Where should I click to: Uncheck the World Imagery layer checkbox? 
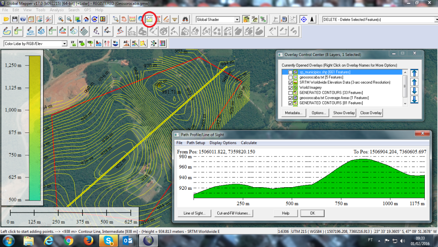(290, 88)
